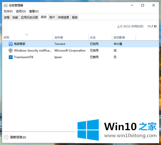Sort by the 状态 column header
The image size is (161, 145).
[x=100, y=37]
